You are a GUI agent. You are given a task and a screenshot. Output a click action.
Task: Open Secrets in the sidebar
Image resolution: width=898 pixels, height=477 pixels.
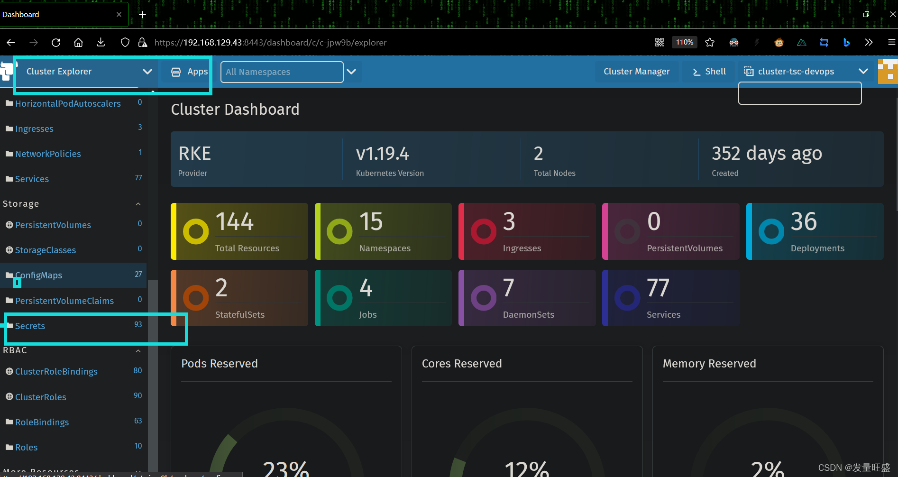(x=30, y=326)
